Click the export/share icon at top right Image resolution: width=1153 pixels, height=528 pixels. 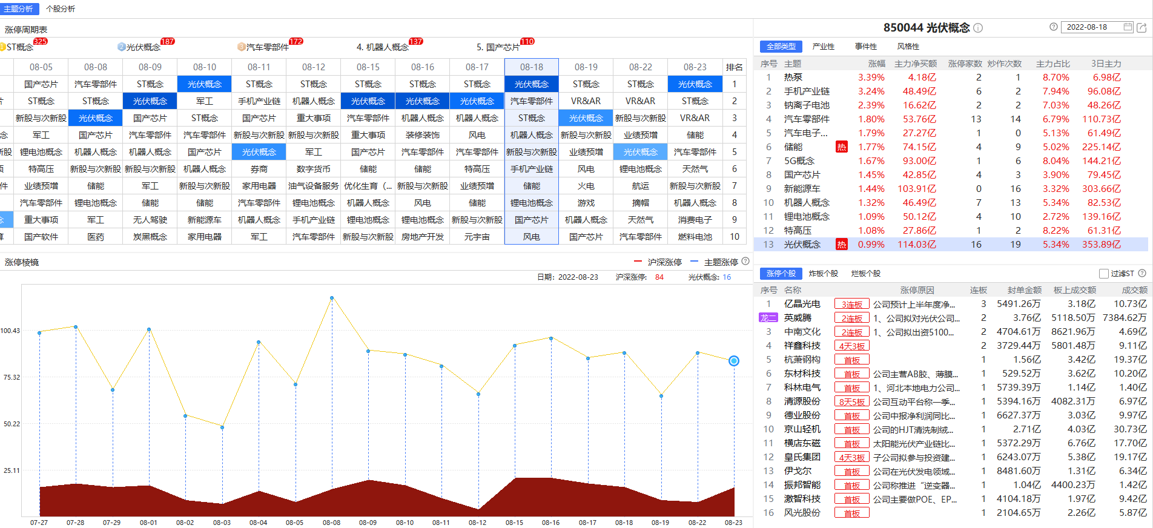tap(1141, 27)
